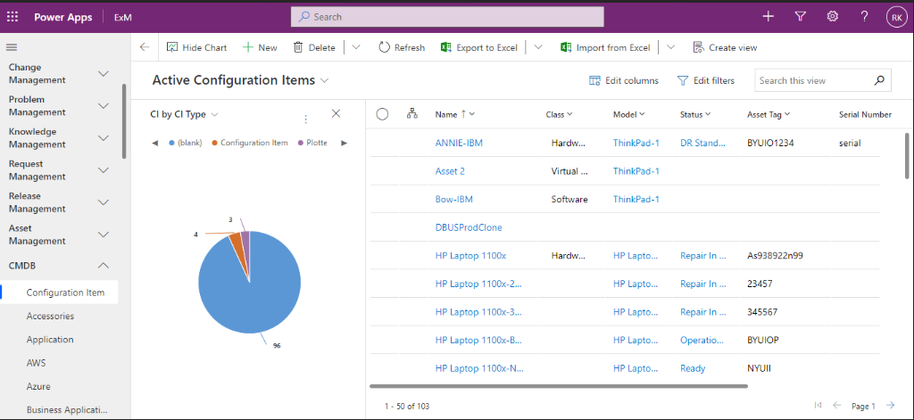
Task: Collapse the site map hamburger menu
Action: (x=12, y=47)
